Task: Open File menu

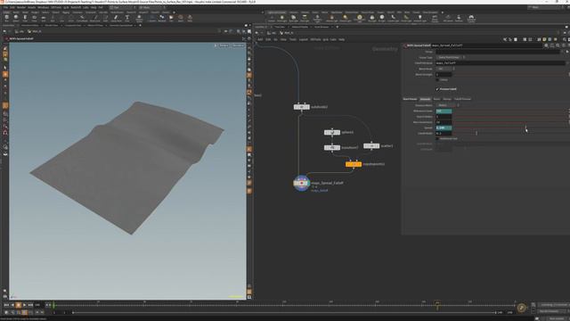Action: coord(6,7)
